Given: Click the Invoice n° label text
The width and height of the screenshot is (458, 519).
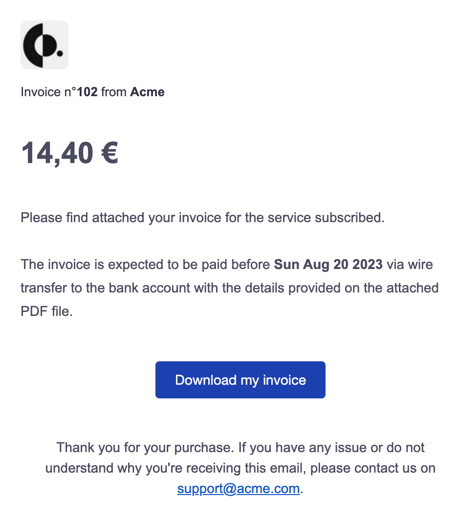Looking at the screenshot, I should point(49,92).
